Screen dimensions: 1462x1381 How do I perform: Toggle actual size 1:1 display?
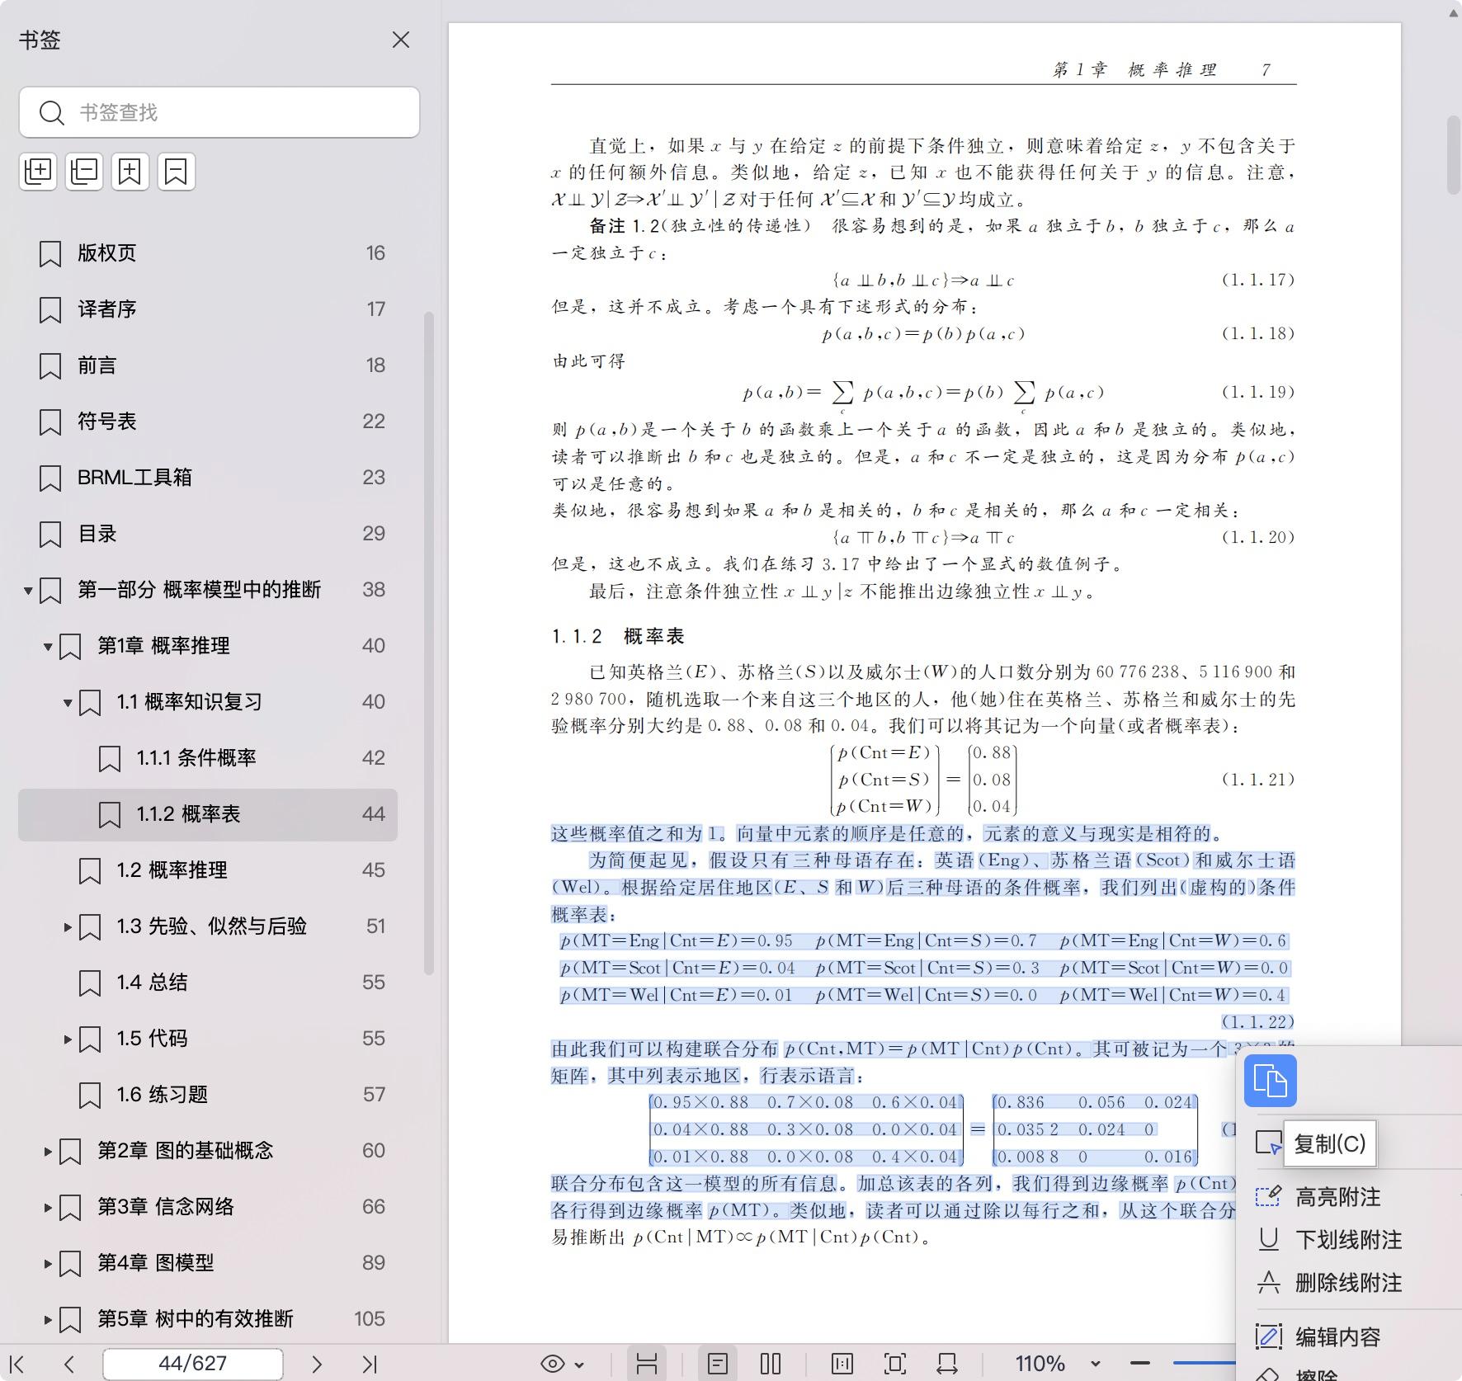[x=842, y=1363]
